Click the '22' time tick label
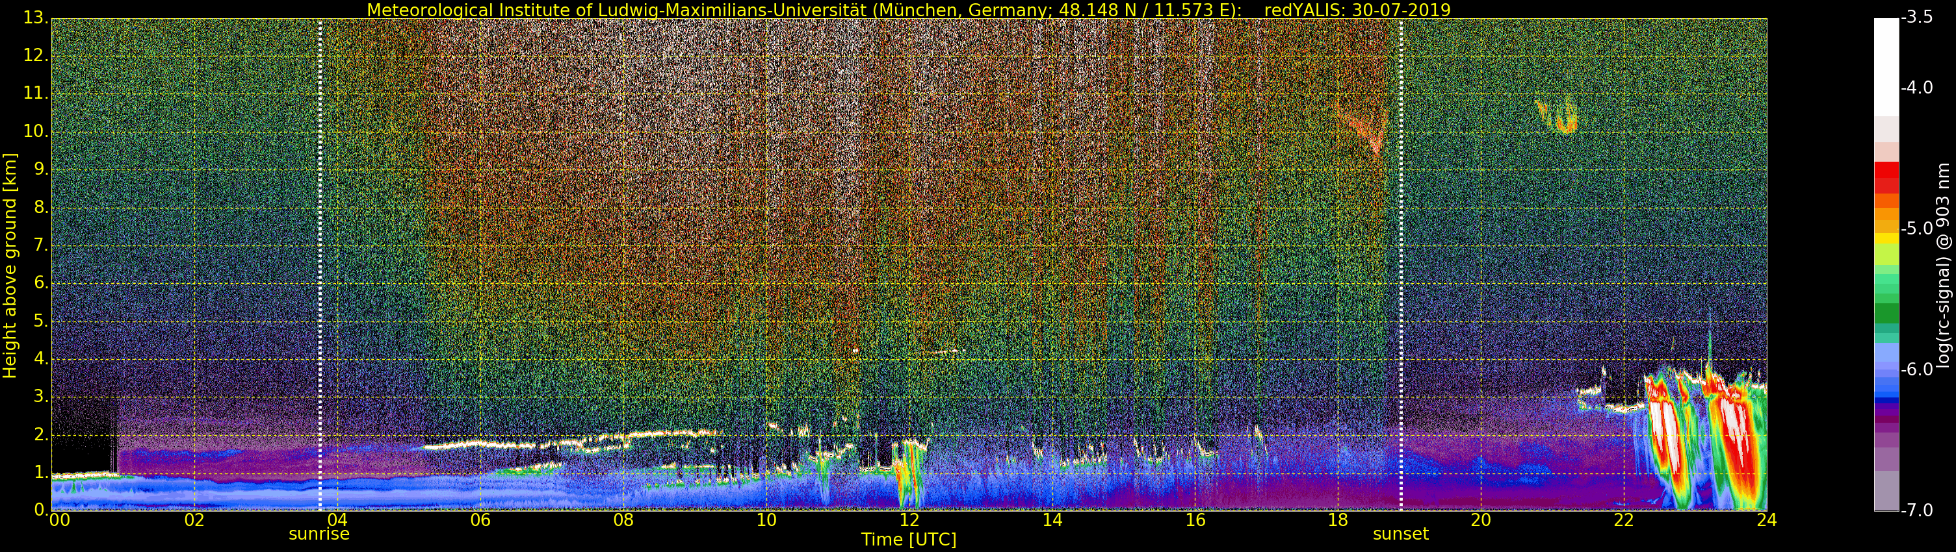The height and width of the screenshot is (552, 1956). [x=1623, y=520]
